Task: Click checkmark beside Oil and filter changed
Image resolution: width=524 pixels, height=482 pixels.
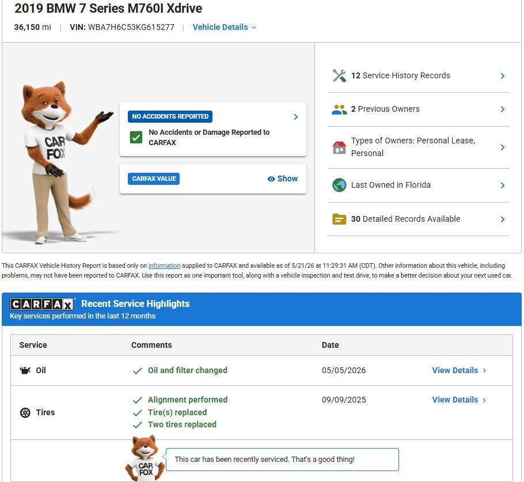Action: 138,371
